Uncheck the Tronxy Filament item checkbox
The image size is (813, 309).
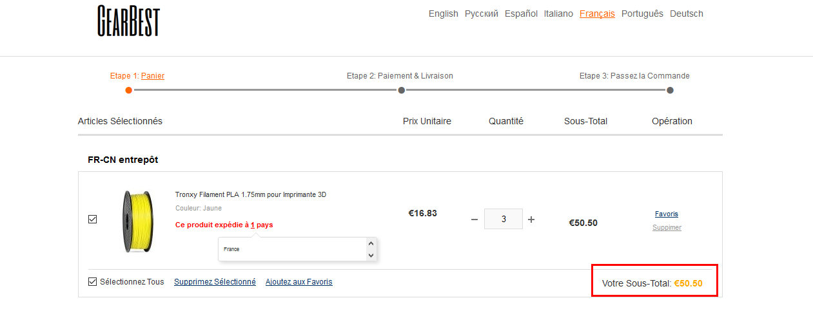[92, 220]
